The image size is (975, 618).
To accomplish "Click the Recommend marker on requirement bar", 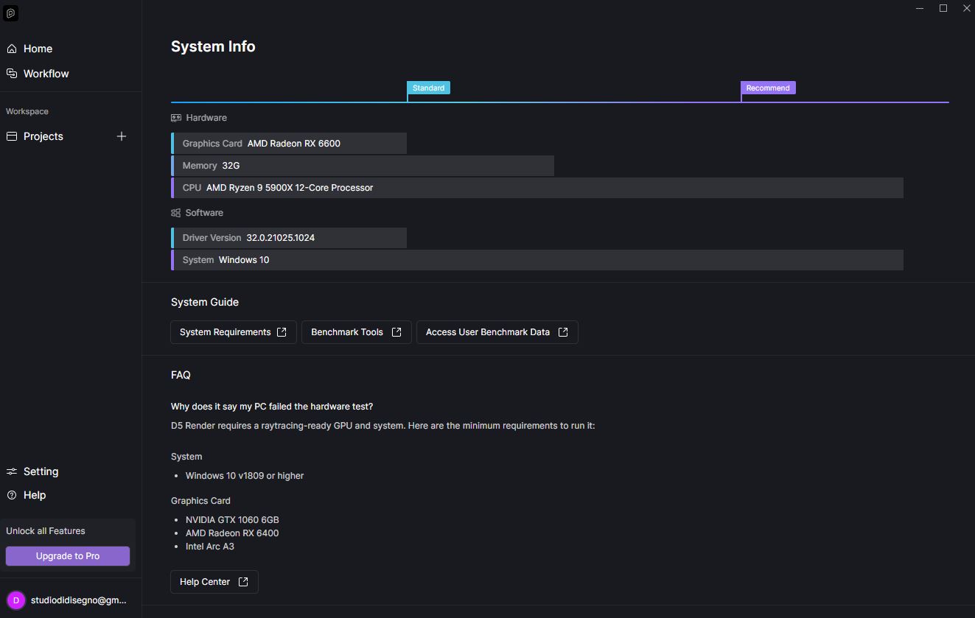I will (x=768, y=88).
